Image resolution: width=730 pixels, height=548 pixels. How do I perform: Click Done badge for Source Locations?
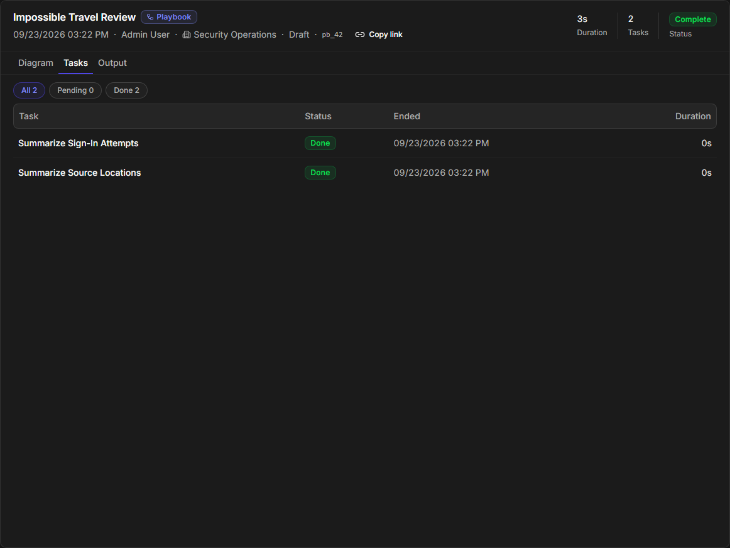320,173
